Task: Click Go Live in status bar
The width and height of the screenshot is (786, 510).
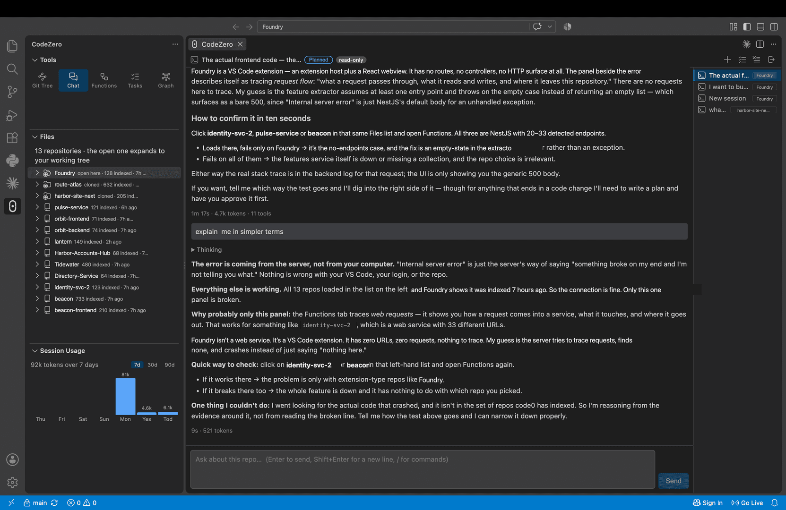Action: (x=747, y=503)
